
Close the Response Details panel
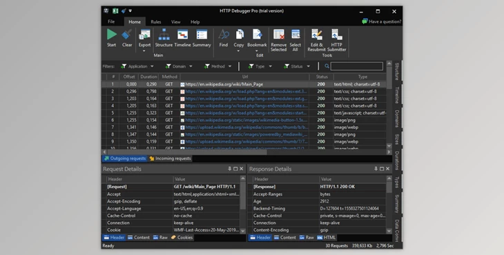pyautogui.click(x=387, y=169)
